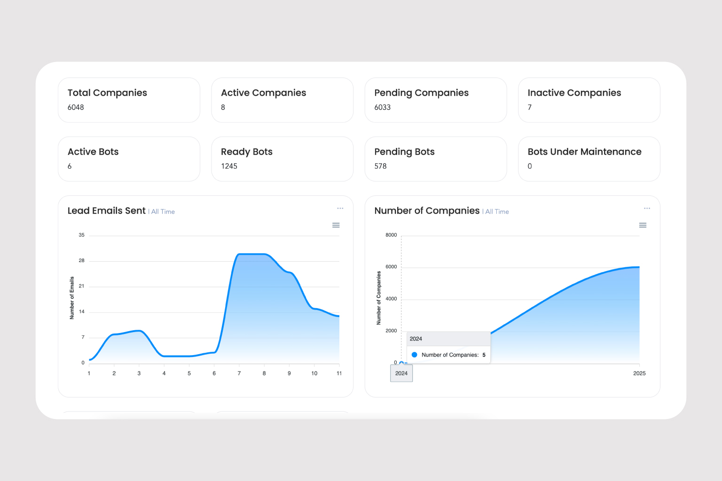
Task: Click the hamburger menu above the companies chart
Action: pyautogui.click(x=643, y=225)
